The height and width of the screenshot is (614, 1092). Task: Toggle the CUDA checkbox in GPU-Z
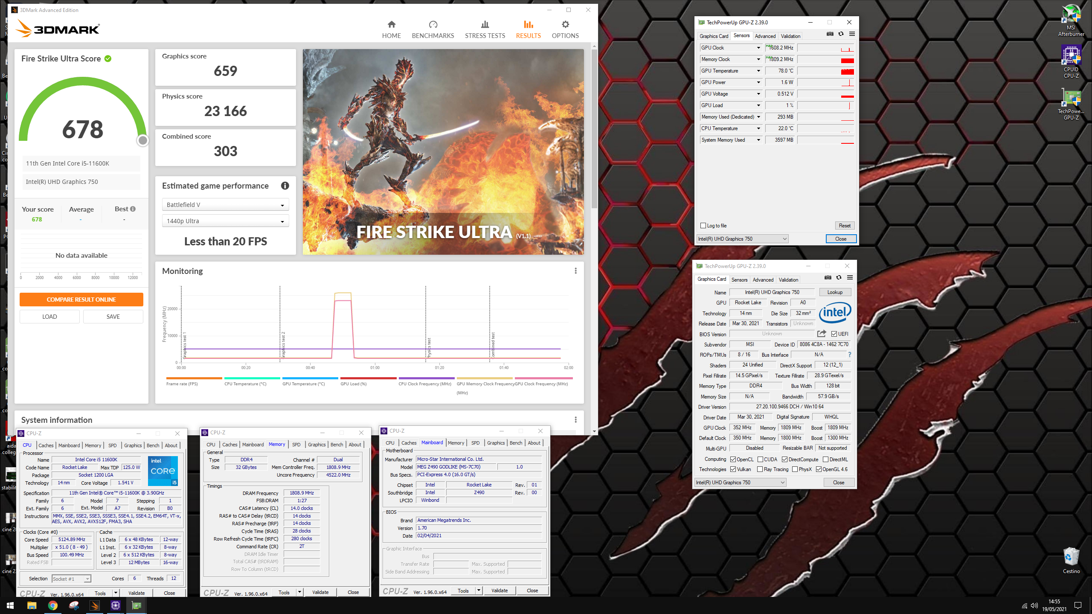coord(760,460)
